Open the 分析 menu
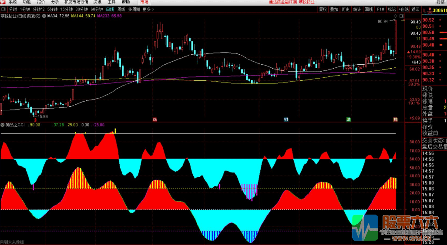The height and width of the screenshot is (245, 447). coord(55,2)
